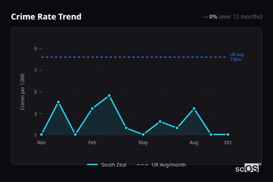The width and height of the screenshot is (273, 182).
Task: Click the y-axis tick label 9
Action: click(x=35, y=49)
